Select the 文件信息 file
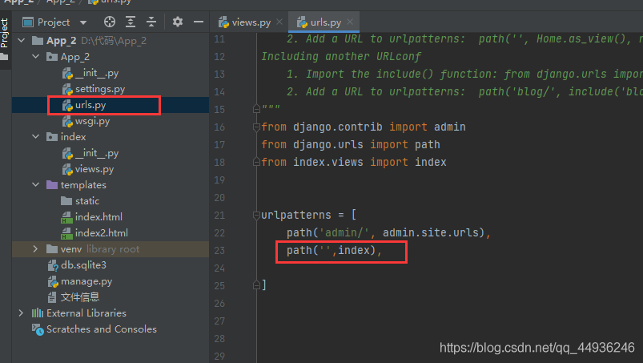This screenshot has width=643, height=363. coord(80,297)
